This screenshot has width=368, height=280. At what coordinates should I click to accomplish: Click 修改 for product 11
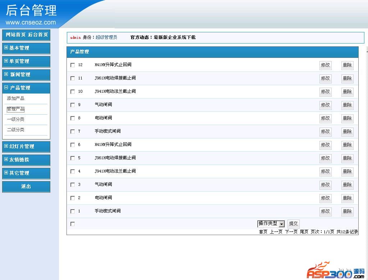tap(326, 78)
